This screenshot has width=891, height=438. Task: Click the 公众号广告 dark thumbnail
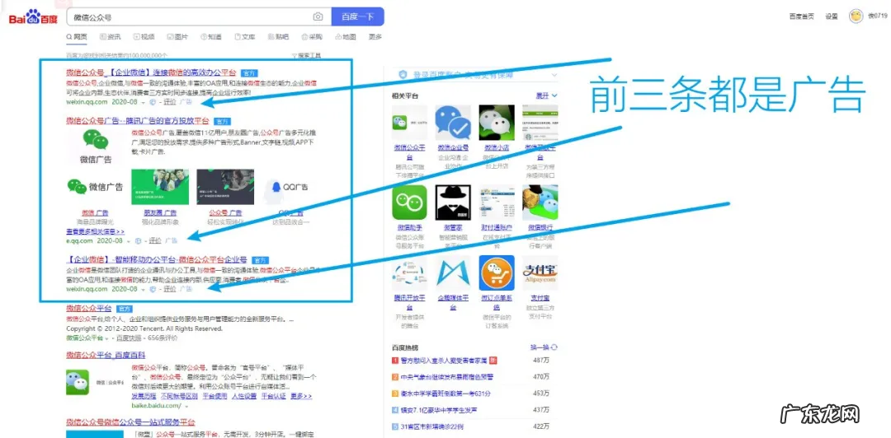[x=225, y=187]
